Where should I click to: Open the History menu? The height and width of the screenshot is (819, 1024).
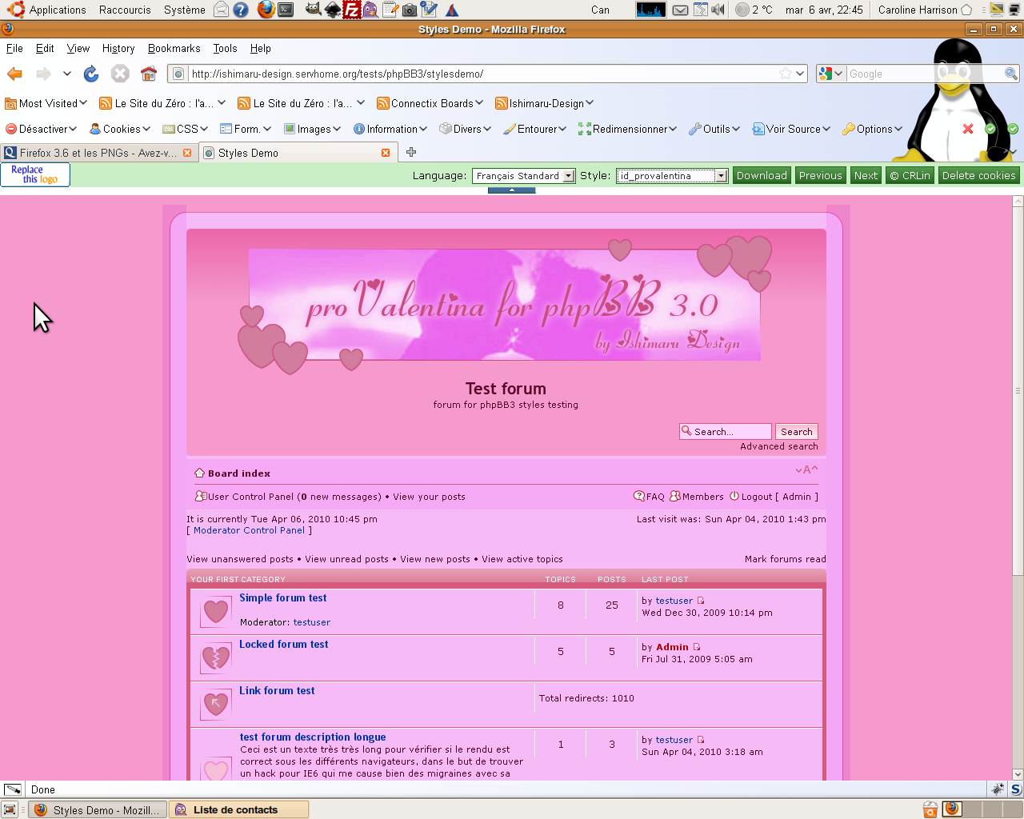[118, 48]
